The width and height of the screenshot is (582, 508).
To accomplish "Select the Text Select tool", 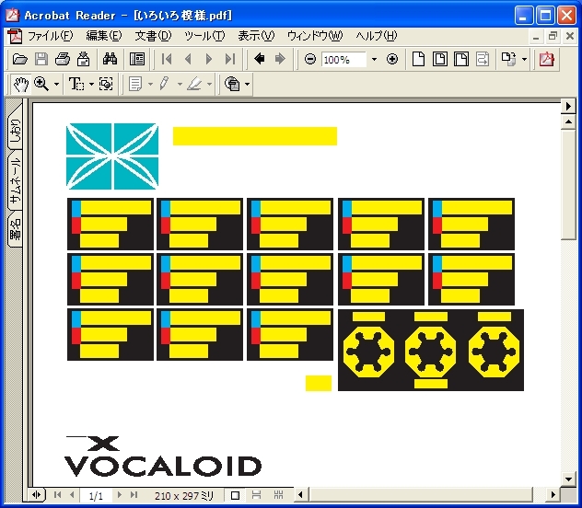I will pos(76,84).
